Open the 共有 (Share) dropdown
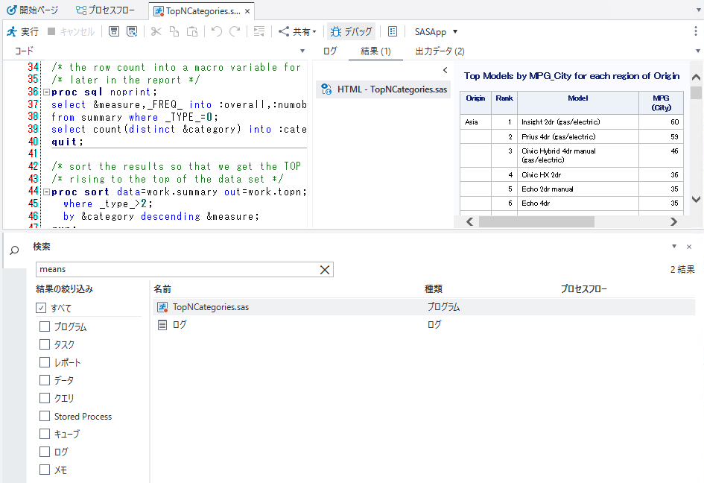Viewport: 704px width, 483px height. [297, 31]
